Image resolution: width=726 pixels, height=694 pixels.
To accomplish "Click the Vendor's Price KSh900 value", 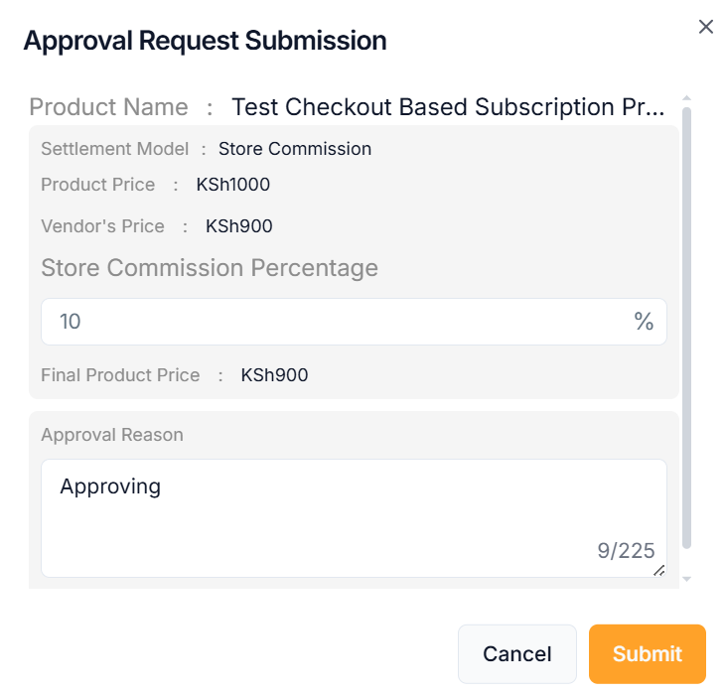I will 239,226.
